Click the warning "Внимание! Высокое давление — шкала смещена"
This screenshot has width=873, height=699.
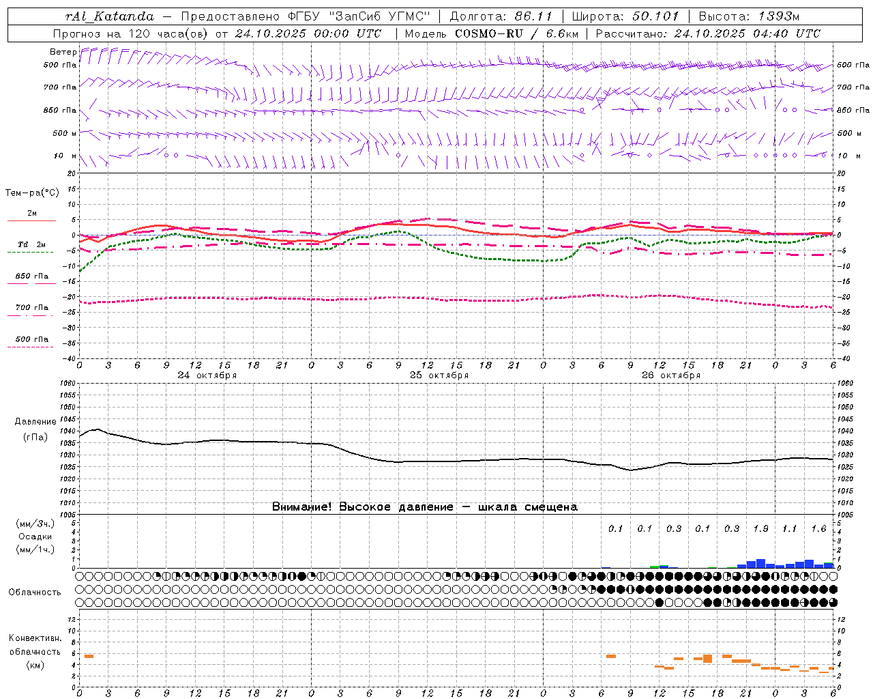[x=425, y=507]
